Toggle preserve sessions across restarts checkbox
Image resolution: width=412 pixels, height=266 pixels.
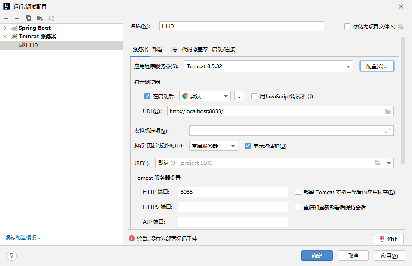(298, 207)
